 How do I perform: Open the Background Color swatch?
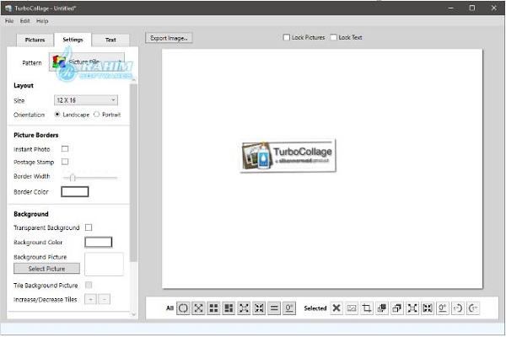(x=99, y=242)
